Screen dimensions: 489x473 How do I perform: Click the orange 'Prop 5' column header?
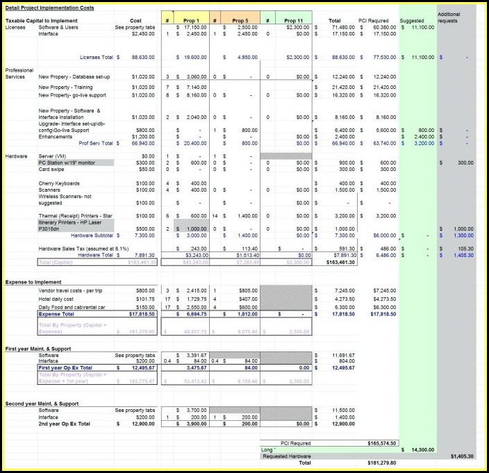242,21
